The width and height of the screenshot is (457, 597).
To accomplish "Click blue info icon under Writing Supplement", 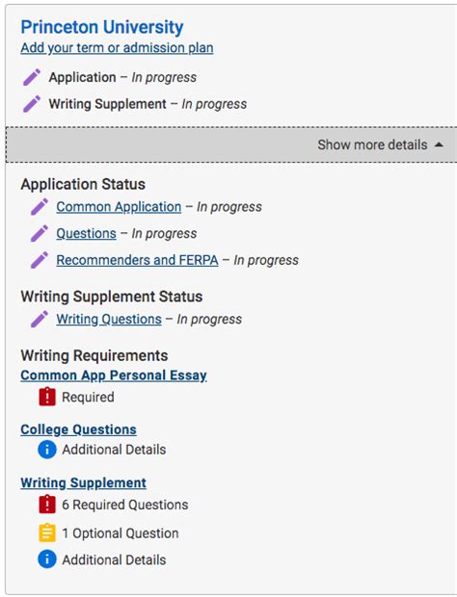I will point(47,559).
